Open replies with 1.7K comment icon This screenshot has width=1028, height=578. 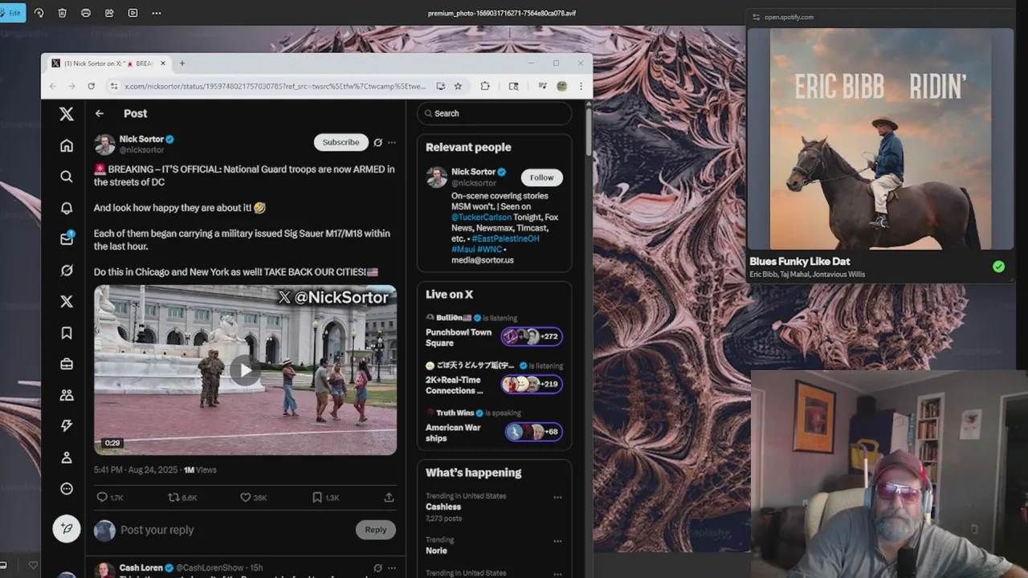pos(109,498)
